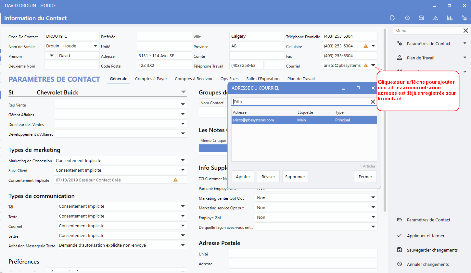
Task: Open the Cellulaire dropdown arrow
Action: click(373, 46)
